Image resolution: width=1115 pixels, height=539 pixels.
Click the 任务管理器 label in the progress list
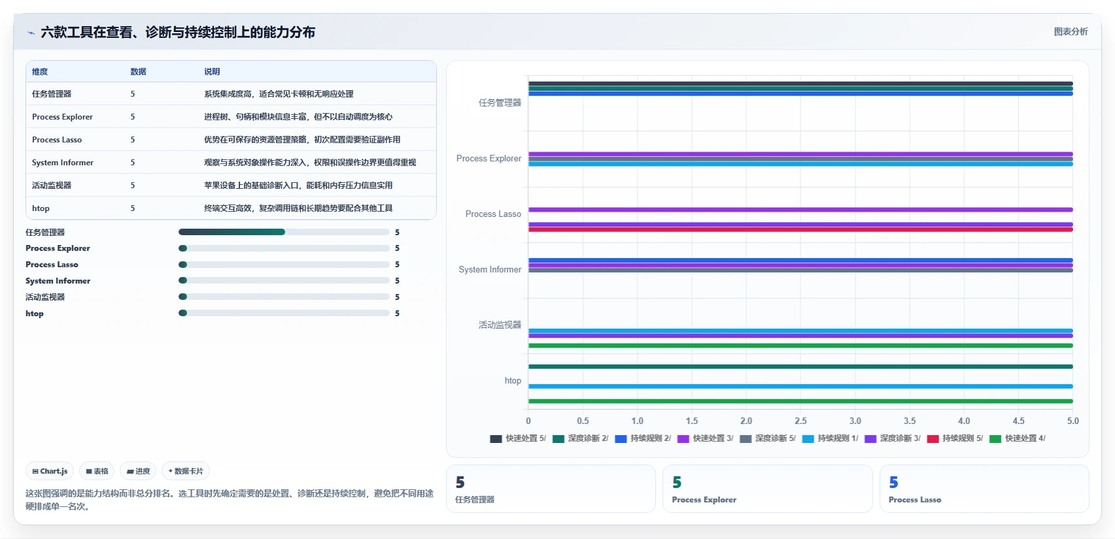45,233
